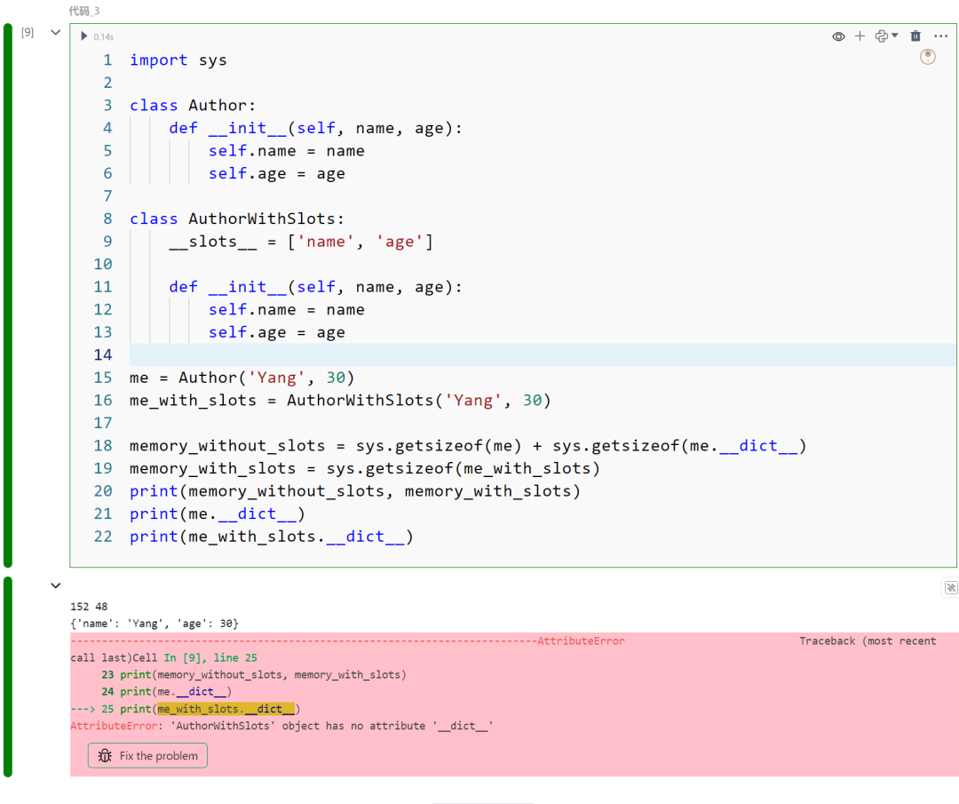Run the code cell with play button
959x804 pixels.
point(83,36)
